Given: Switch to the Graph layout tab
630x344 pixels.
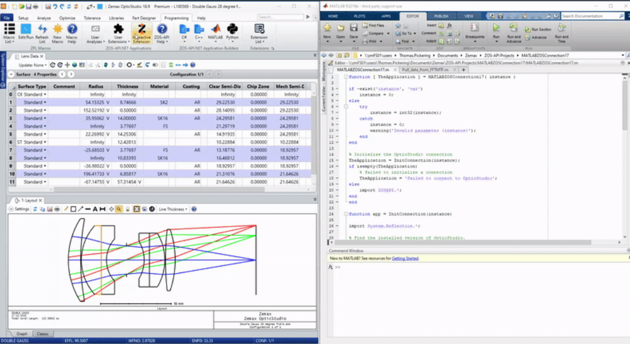Looking at the screenshot, I should coord(21,334).
